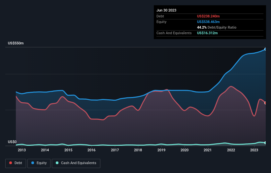271x173 pixels.
Task: Toggle the Cash And Equivalents legend button
Action: point(76,163)
